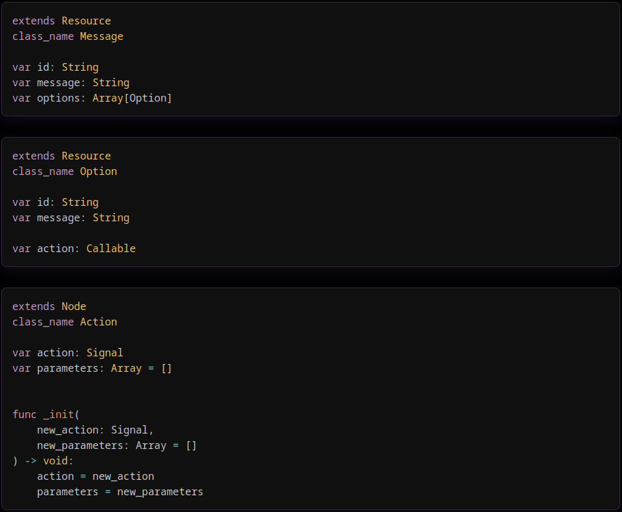Viewport: 622px width, 512px height.
Task: Click the '->' return arrow
Action: pyautogui.click(x=30, y=461)
